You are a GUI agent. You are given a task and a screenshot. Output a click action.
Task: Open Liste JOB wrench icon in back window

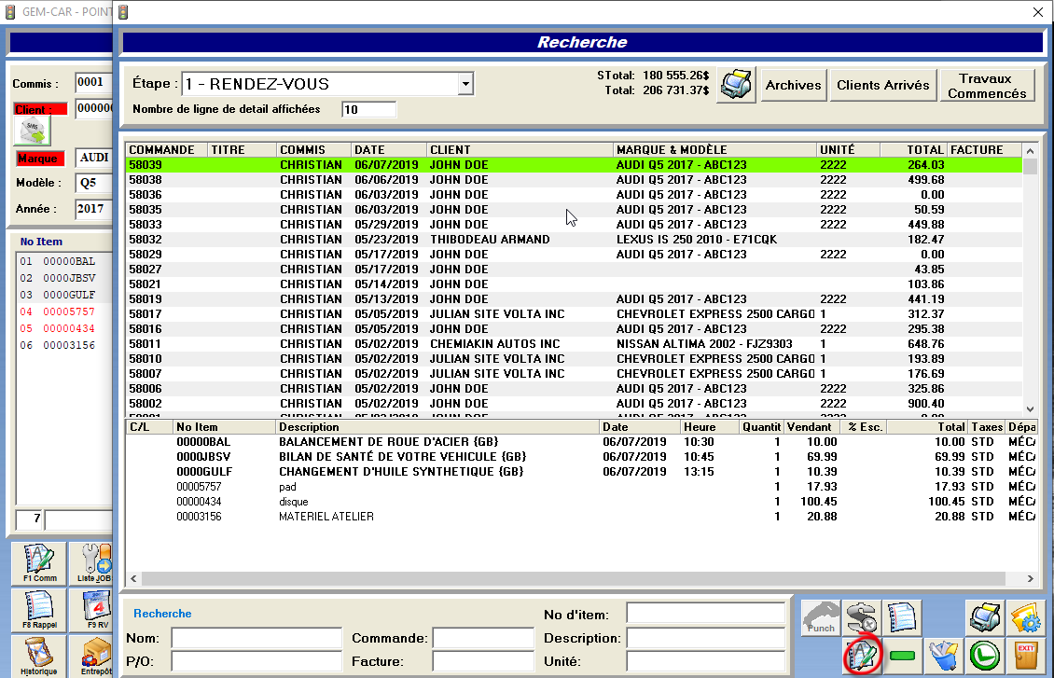coord(91,563)
